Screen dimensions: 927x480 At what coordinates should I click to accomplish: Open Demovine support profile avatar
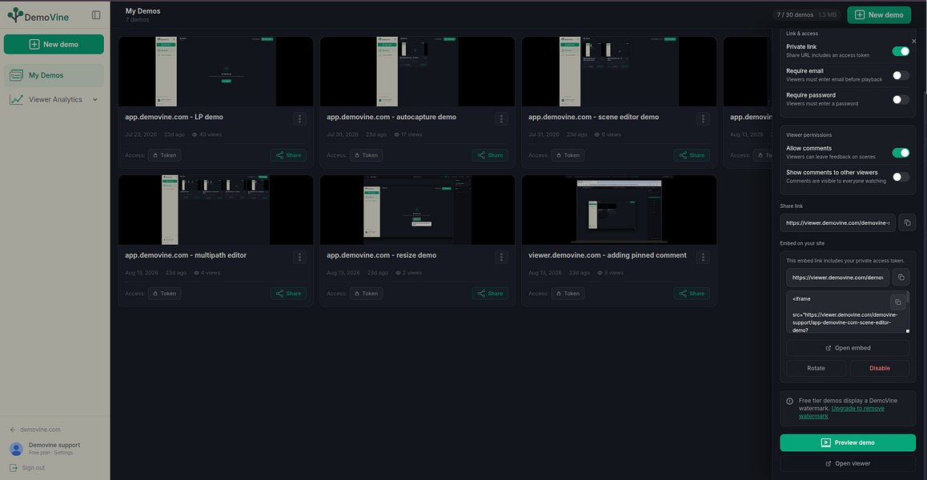(x=17, y=449)
